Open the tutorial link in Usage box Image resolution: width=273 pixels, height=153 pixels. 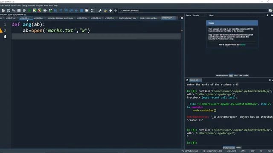click(243, 45)
